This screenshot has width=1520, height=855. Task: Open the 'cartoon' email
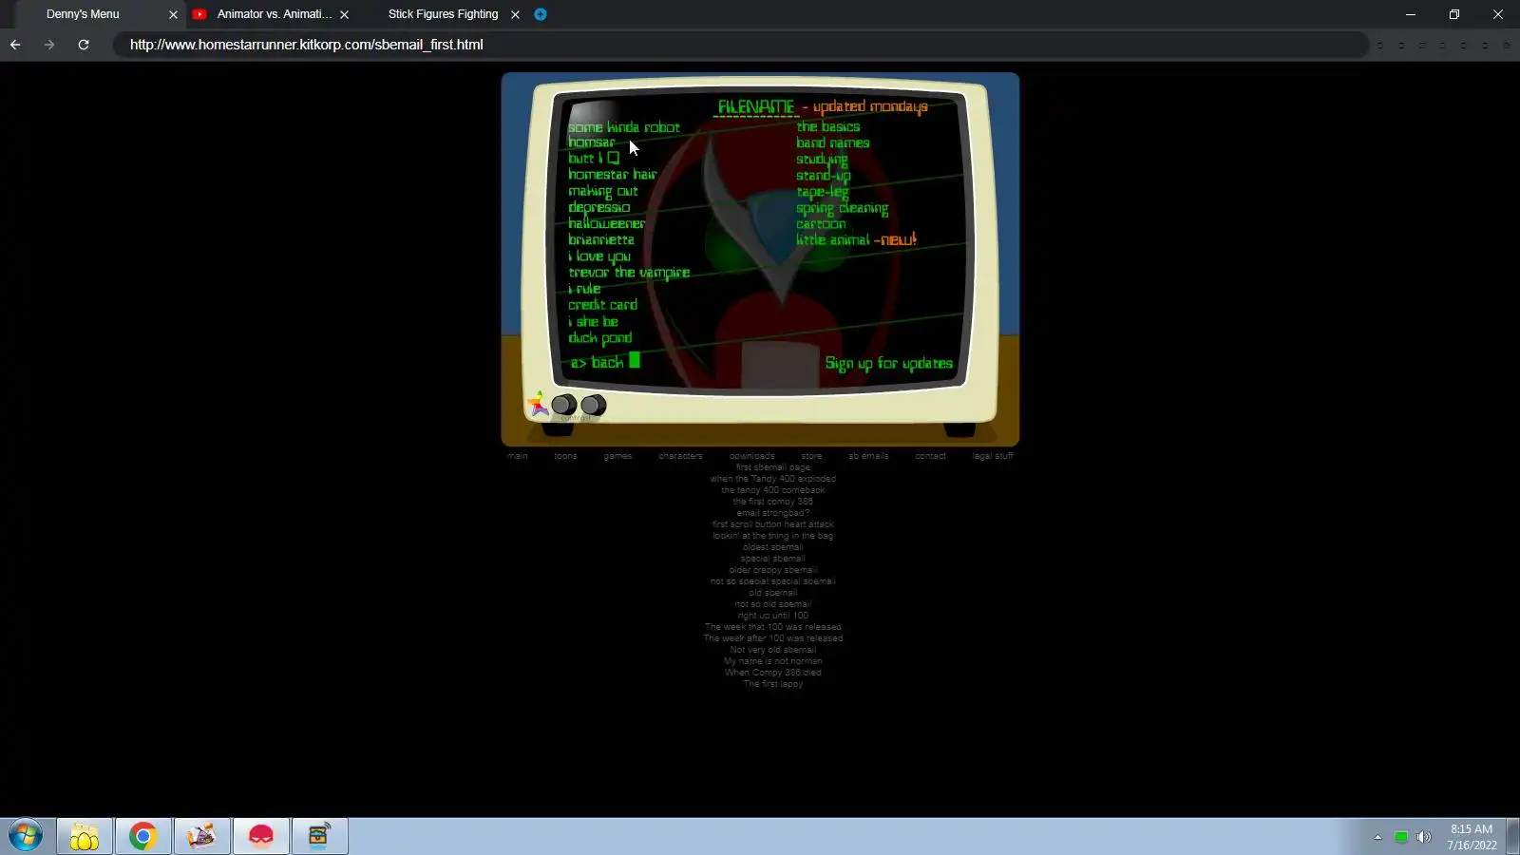click(x=821, y=224)
